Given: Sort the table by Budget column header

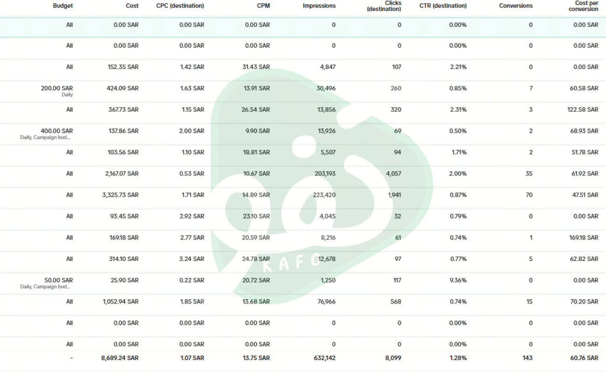Looking at the screenshot, I should (63, 6).
